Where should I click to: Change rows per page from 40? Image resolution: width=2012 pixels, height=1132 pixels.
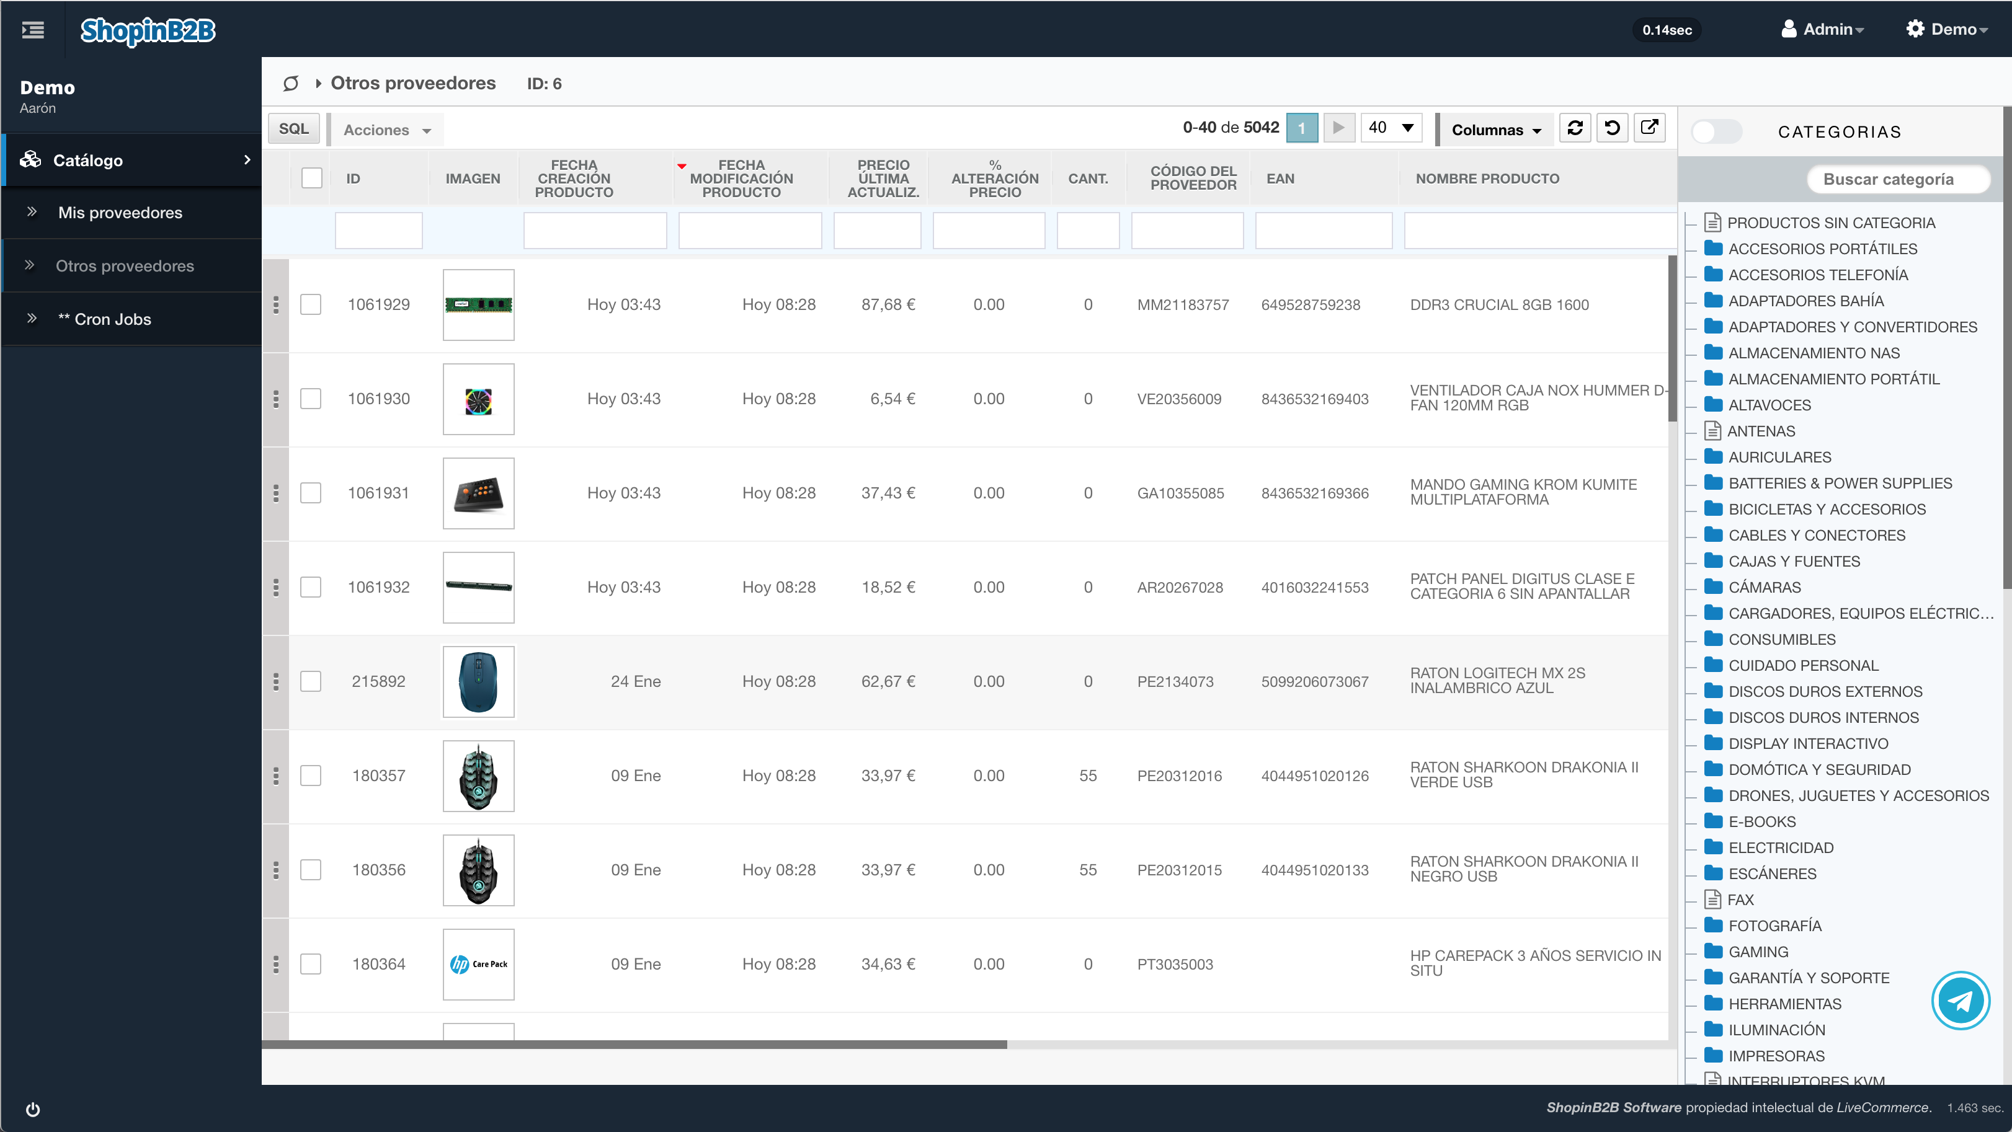[x=1391, y=128]
